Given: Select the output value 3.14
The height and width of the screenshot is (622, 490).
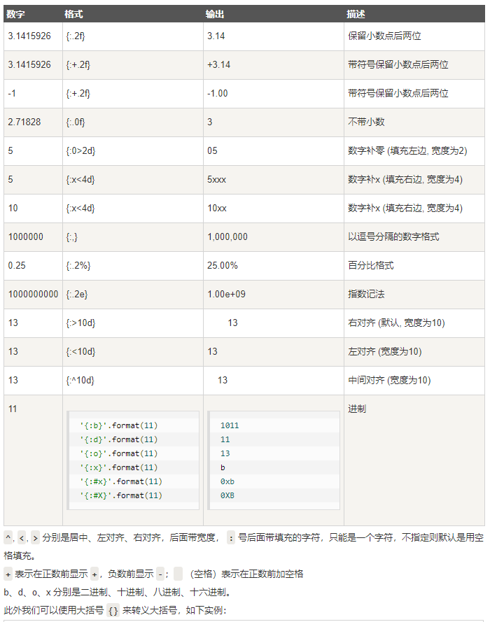Looking at the screenshot, I should click(x=216, y=36).
